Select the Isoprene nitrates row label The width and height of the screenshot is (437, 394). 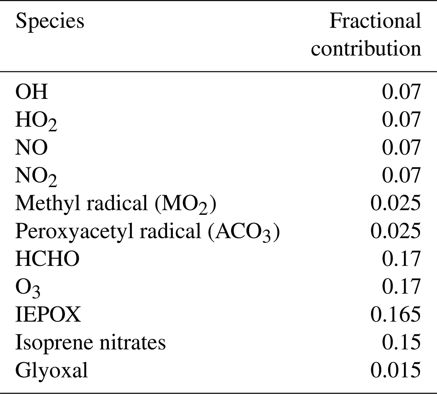pos(91,343)
